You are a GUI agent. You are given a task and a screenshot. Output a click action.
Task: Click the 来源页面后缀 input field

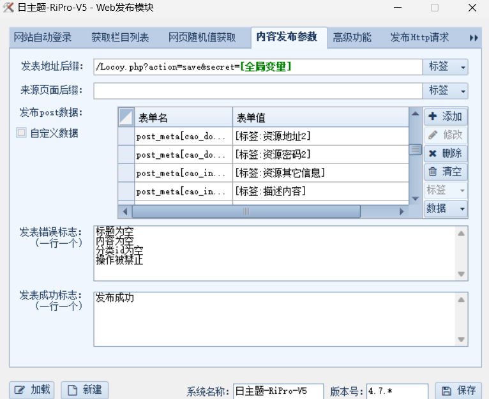point(257,91)
